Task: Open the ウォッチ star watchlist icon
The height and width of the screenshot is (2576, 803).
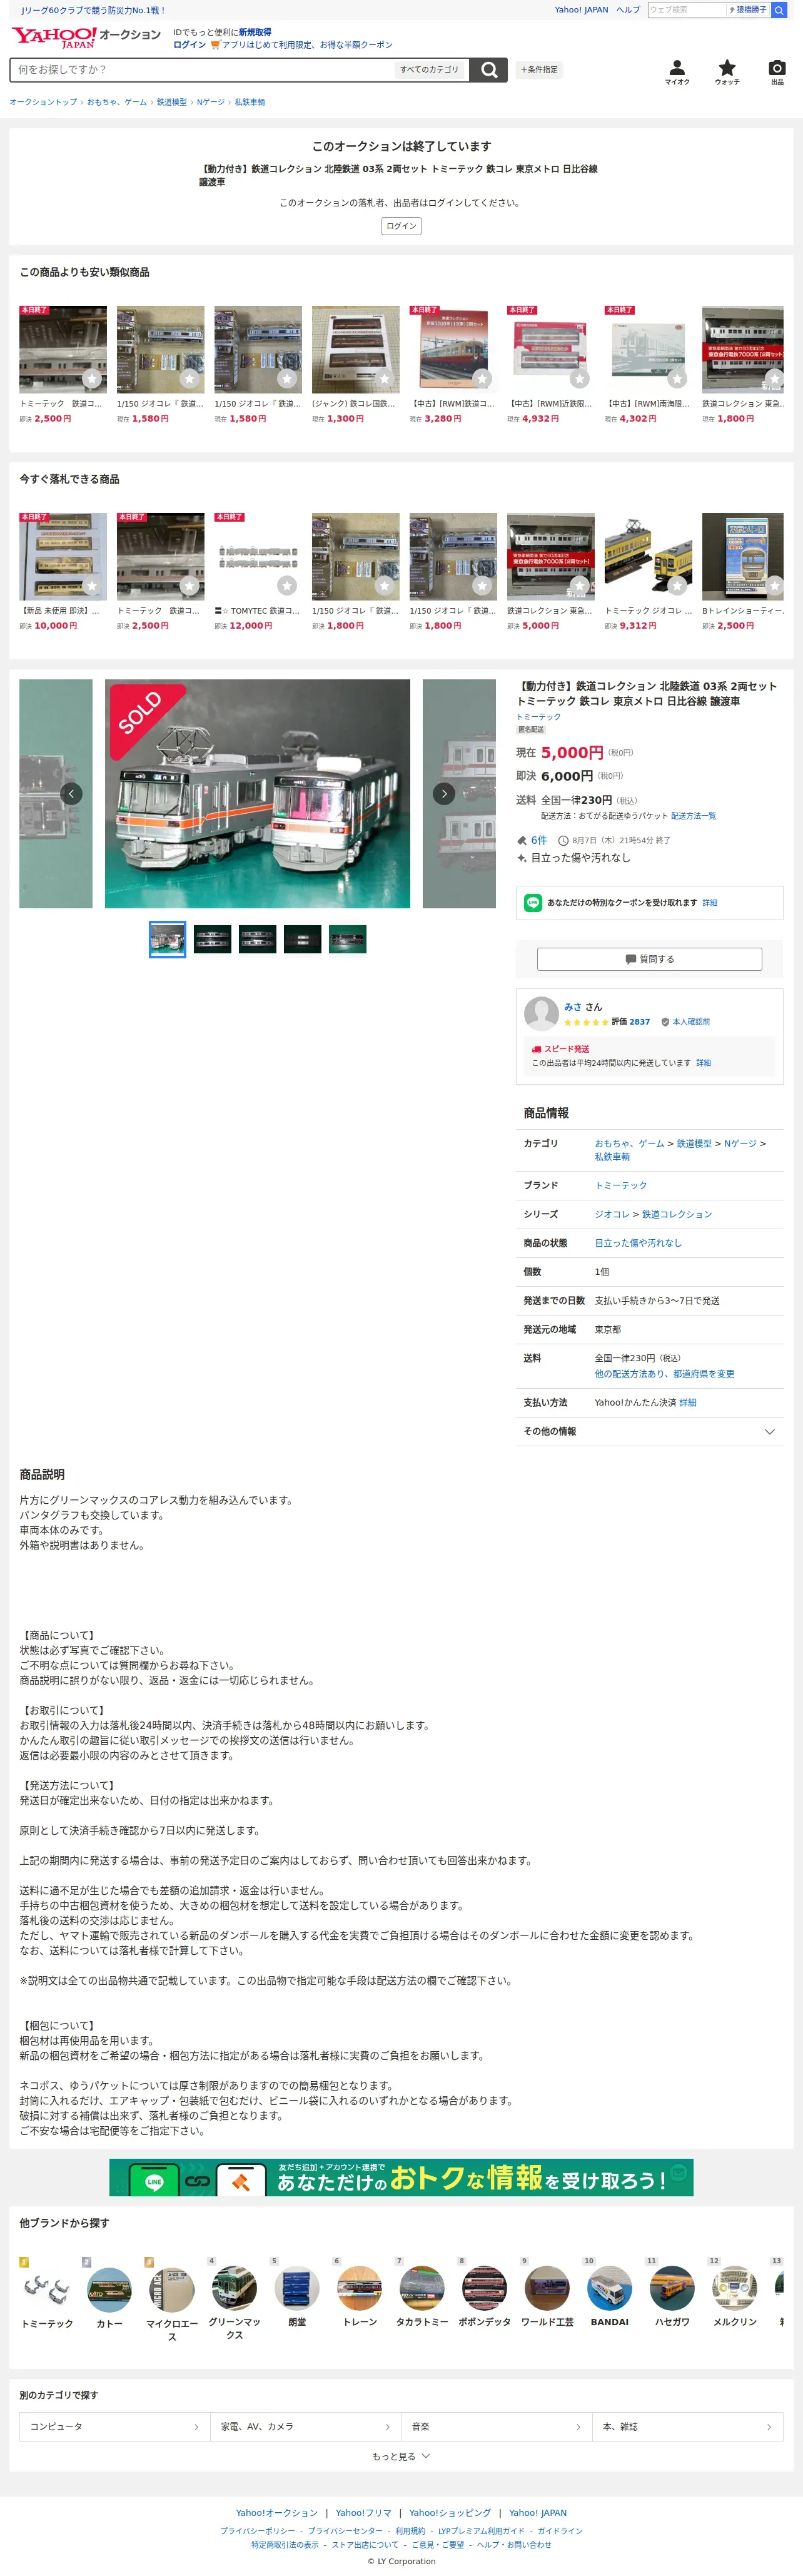Action: coord(727,71)
